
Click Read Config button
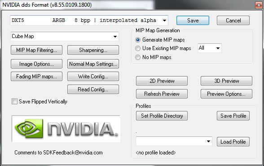click(x=93, y=89)
